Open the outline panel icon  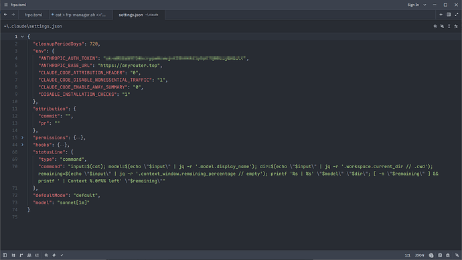(x=37, y=255)
